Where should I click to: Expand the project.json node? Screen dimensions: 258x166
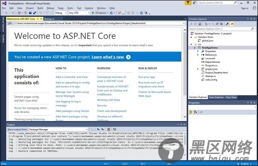[198, 69]
